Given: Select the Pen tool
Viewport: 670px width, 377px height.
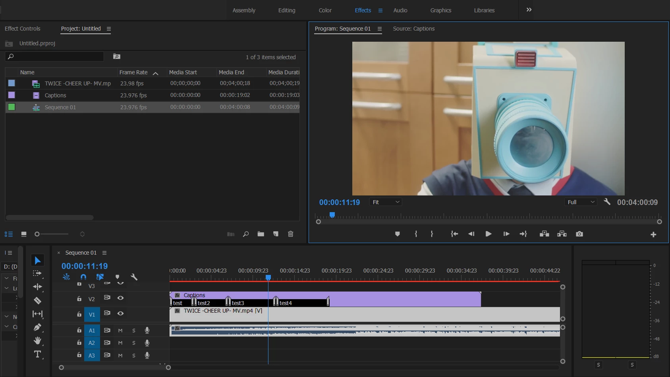Looking at the screenshot, I should [37, 327].
